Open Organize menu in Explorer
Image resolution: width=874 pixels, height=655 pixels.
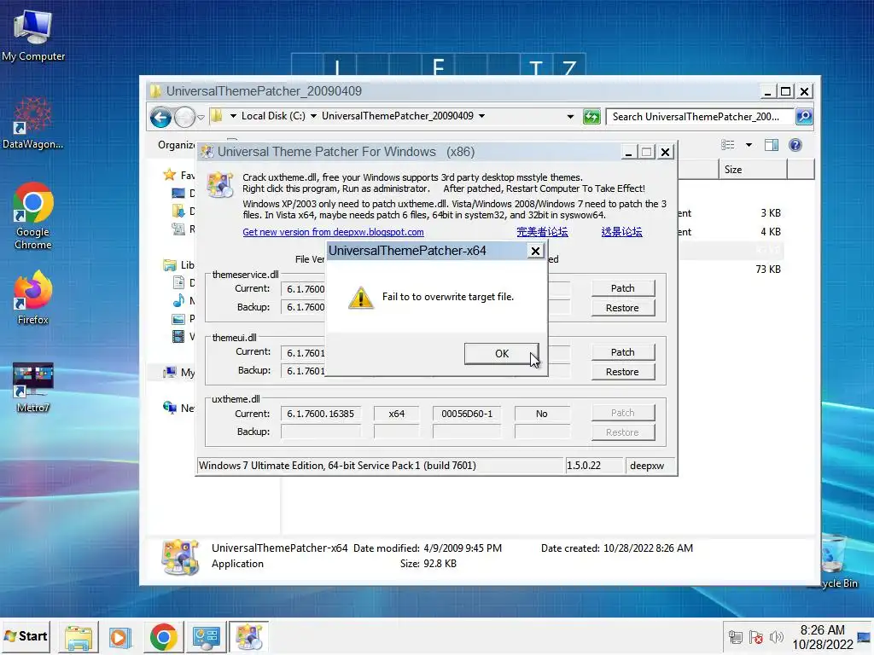tap(176, 145)
